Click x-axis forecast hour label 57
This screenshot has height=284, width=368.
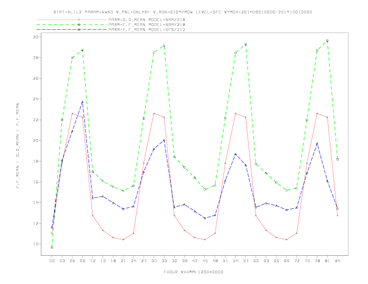(x=246, y=261)
